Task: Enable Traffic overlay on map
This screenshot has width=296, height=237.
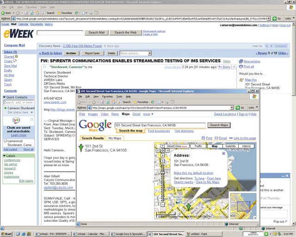Action: [198, 146]
